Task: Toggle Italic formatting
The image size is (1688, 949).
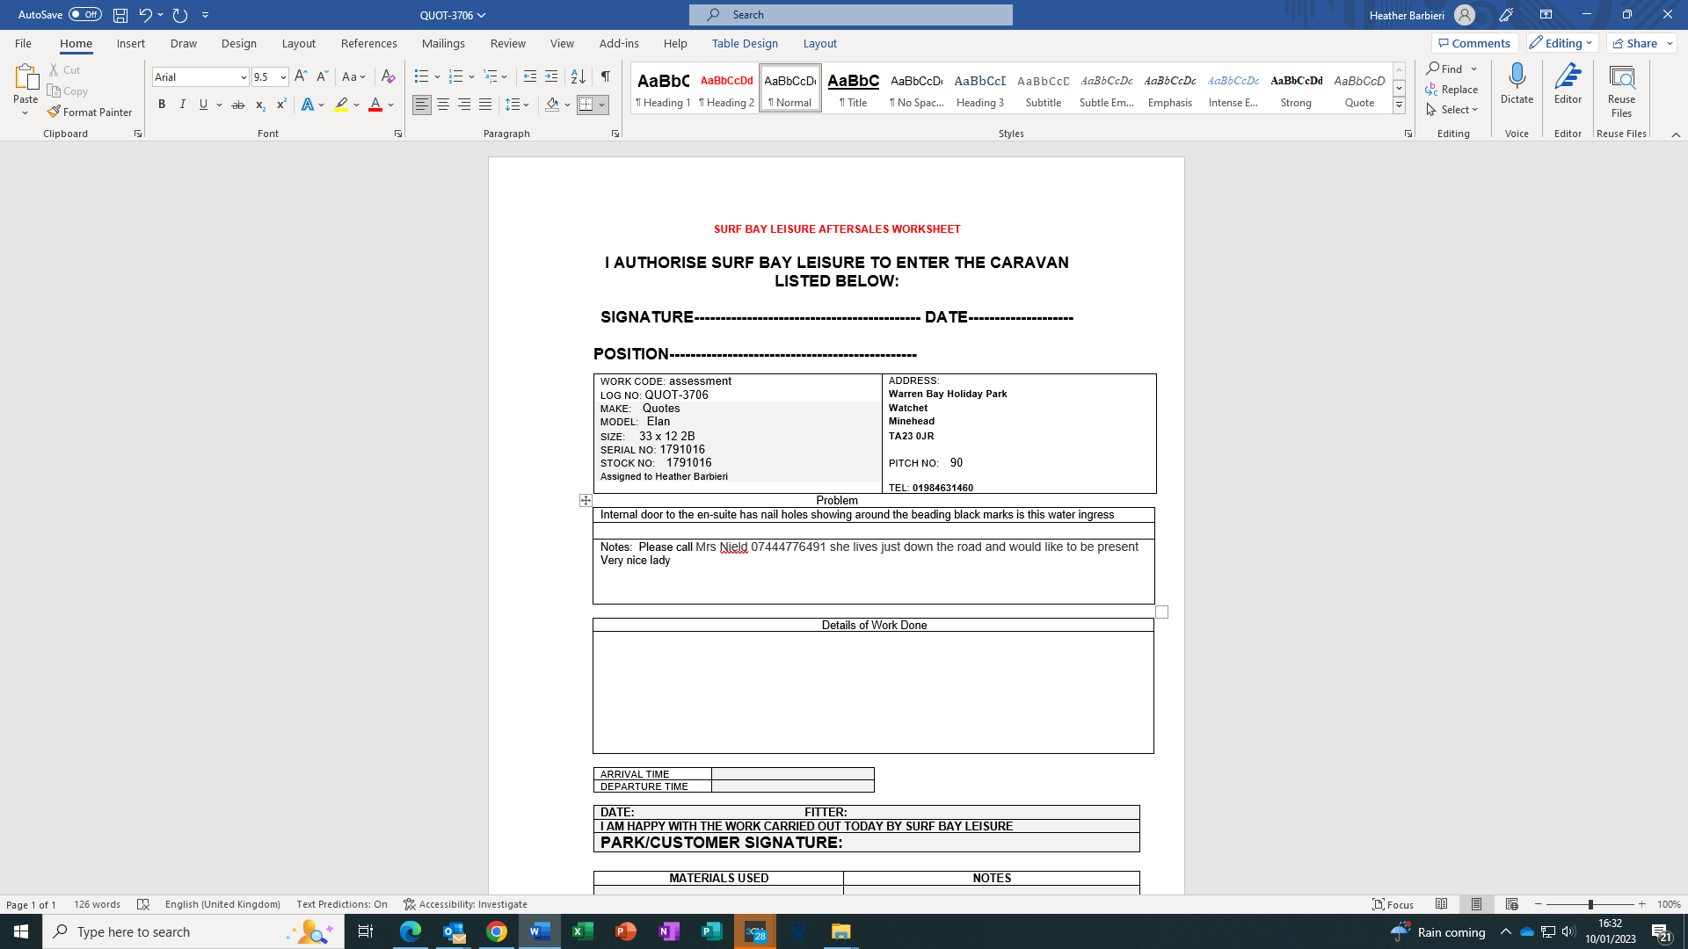Action: tap(183, 105)
